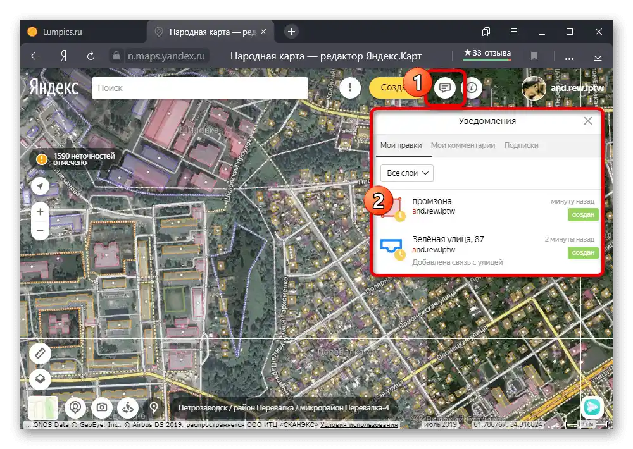This screenshot has width=633, height=449.
Task: Click the browser bookmark icon
Action: click(x=534, y=56)
